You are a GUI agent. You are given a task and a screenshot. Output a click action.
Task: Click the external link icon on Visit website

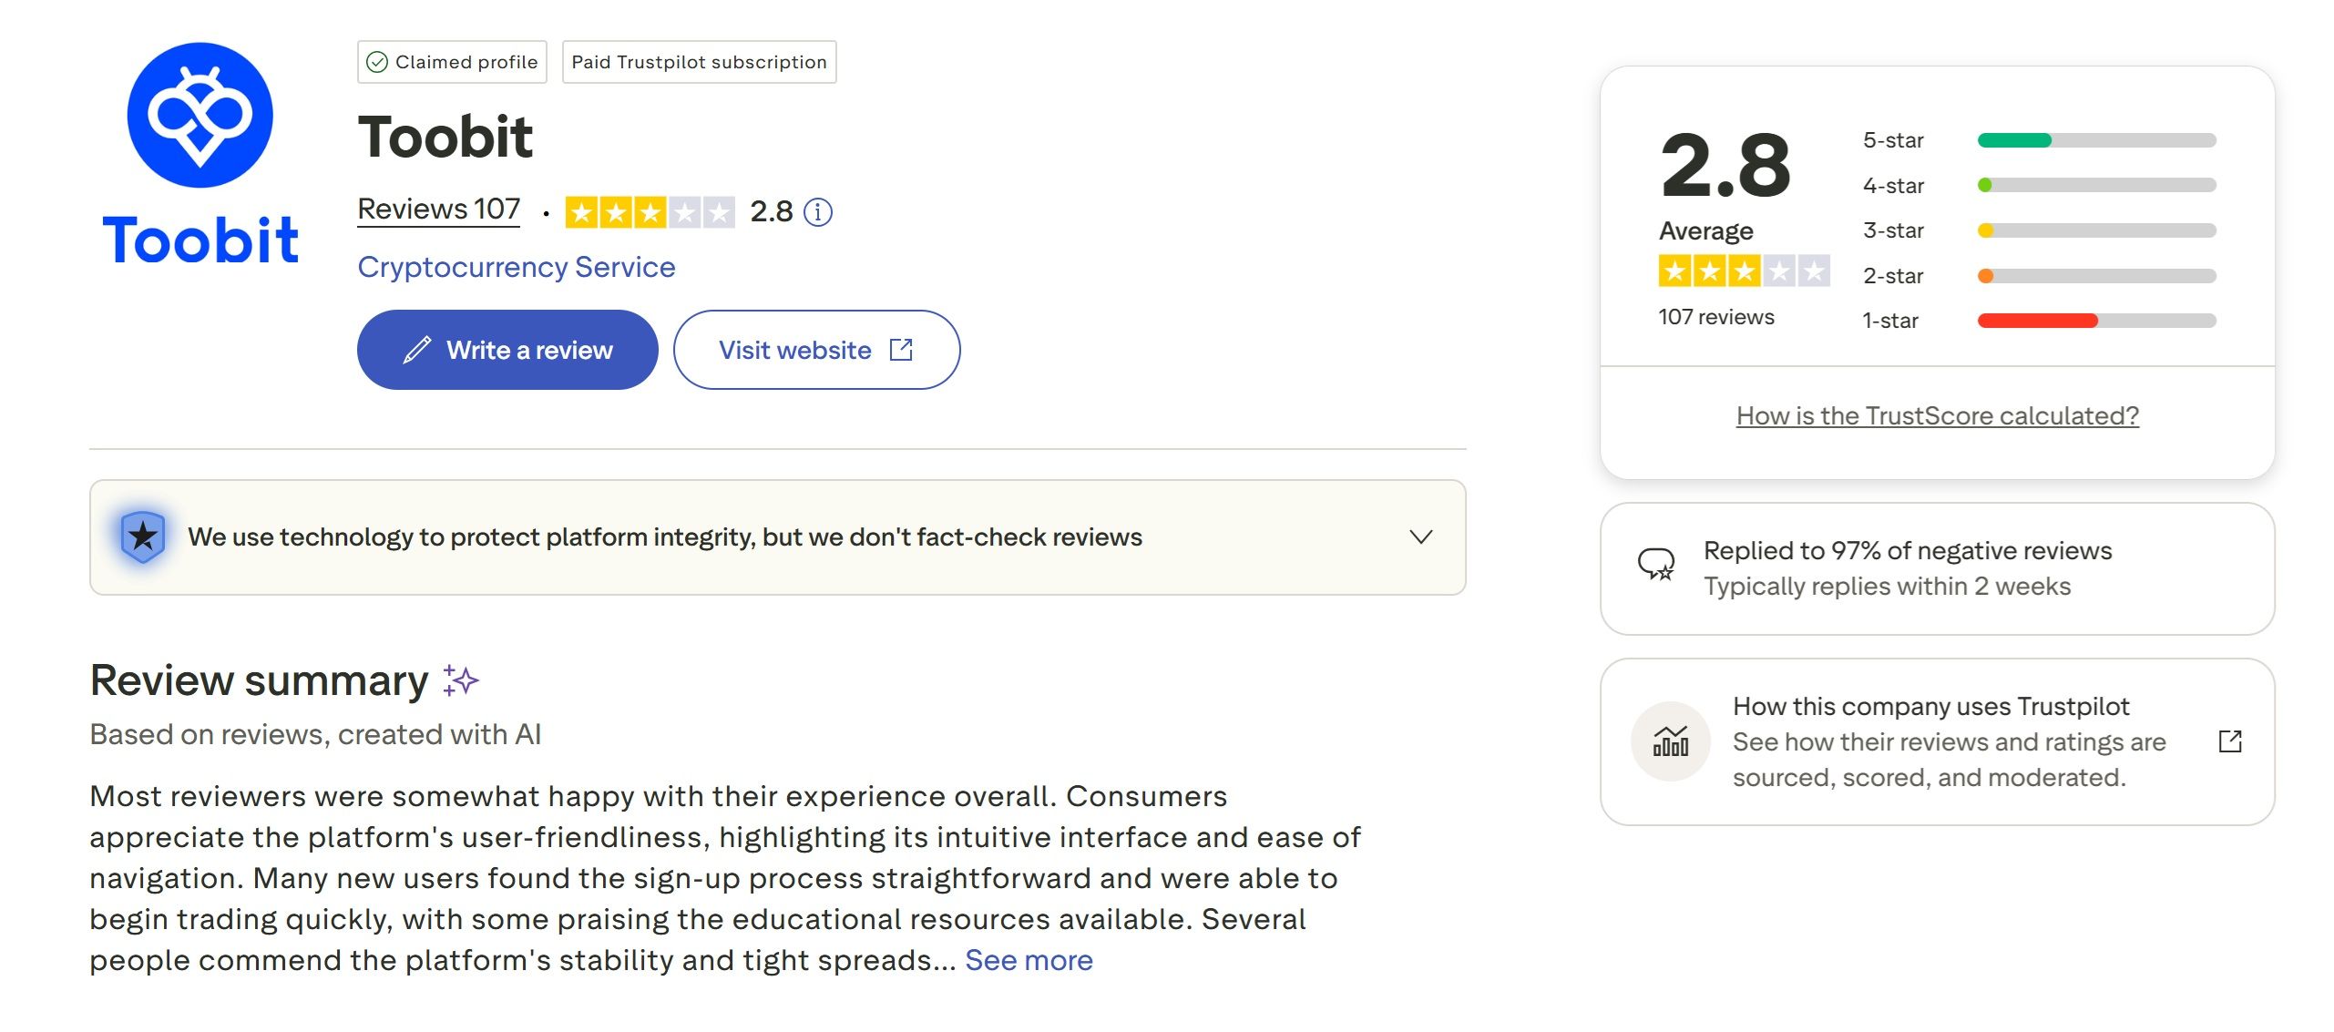(x=901, y=350)
